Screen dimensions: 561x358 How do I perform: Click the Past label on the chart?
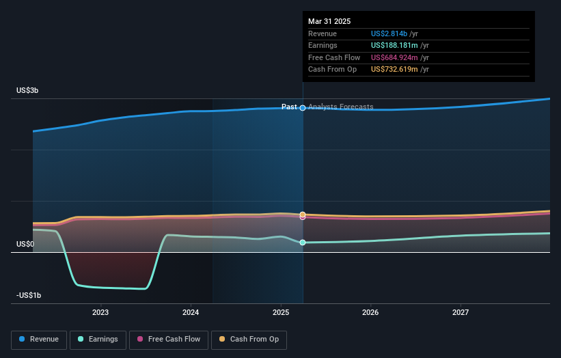289,107
